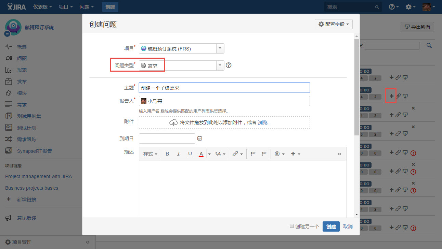
Task: Apply underline formatting in description editor
Action: tap(190, 154)
